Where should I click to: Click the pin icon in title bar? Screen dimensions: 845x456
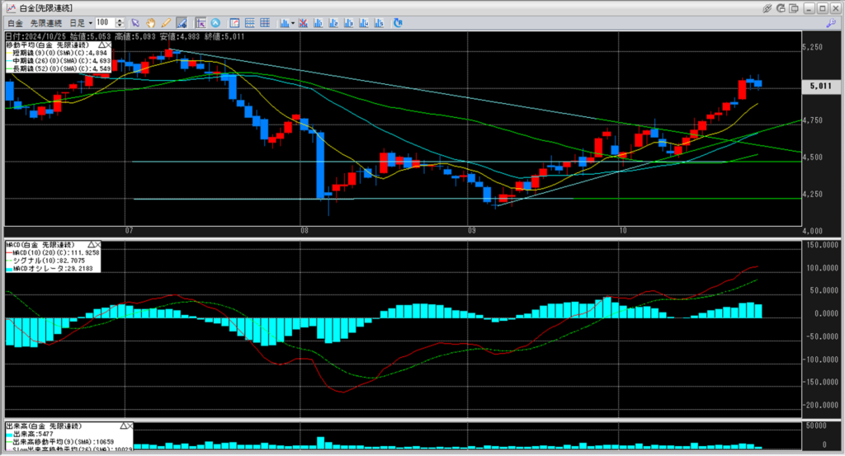(x=767, y=7)
